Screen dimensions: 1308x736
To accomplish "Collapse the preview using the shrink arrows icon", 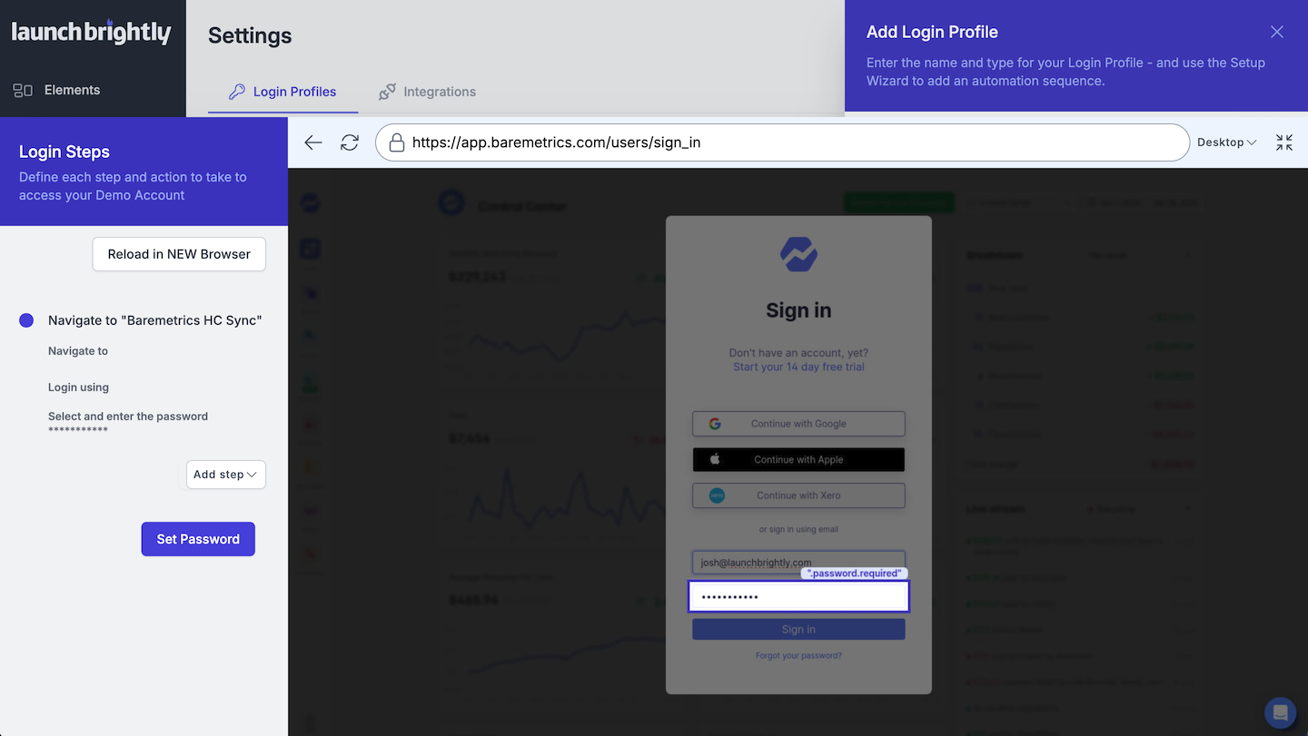I will [x=1283, y=142].
